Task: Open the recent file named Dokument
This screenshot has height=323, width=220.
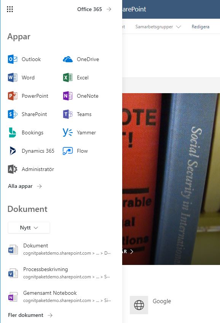Action: 60,249
